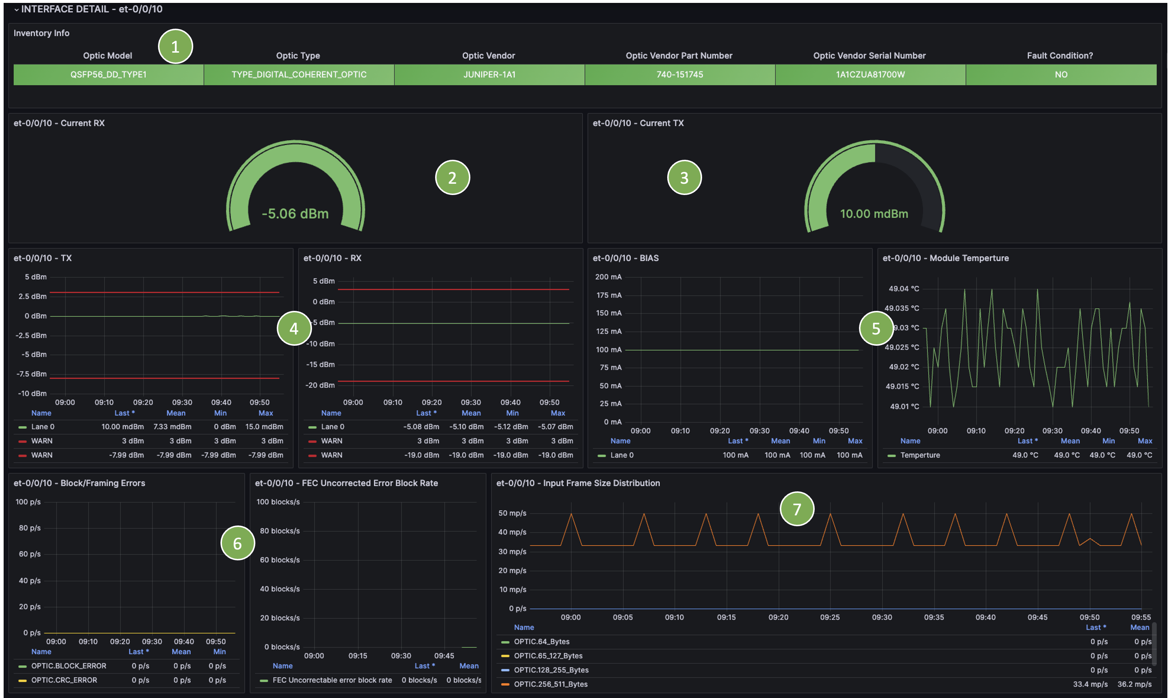Click the QSFP56_DD_TYPE1 optic model cell

(109, 75)
